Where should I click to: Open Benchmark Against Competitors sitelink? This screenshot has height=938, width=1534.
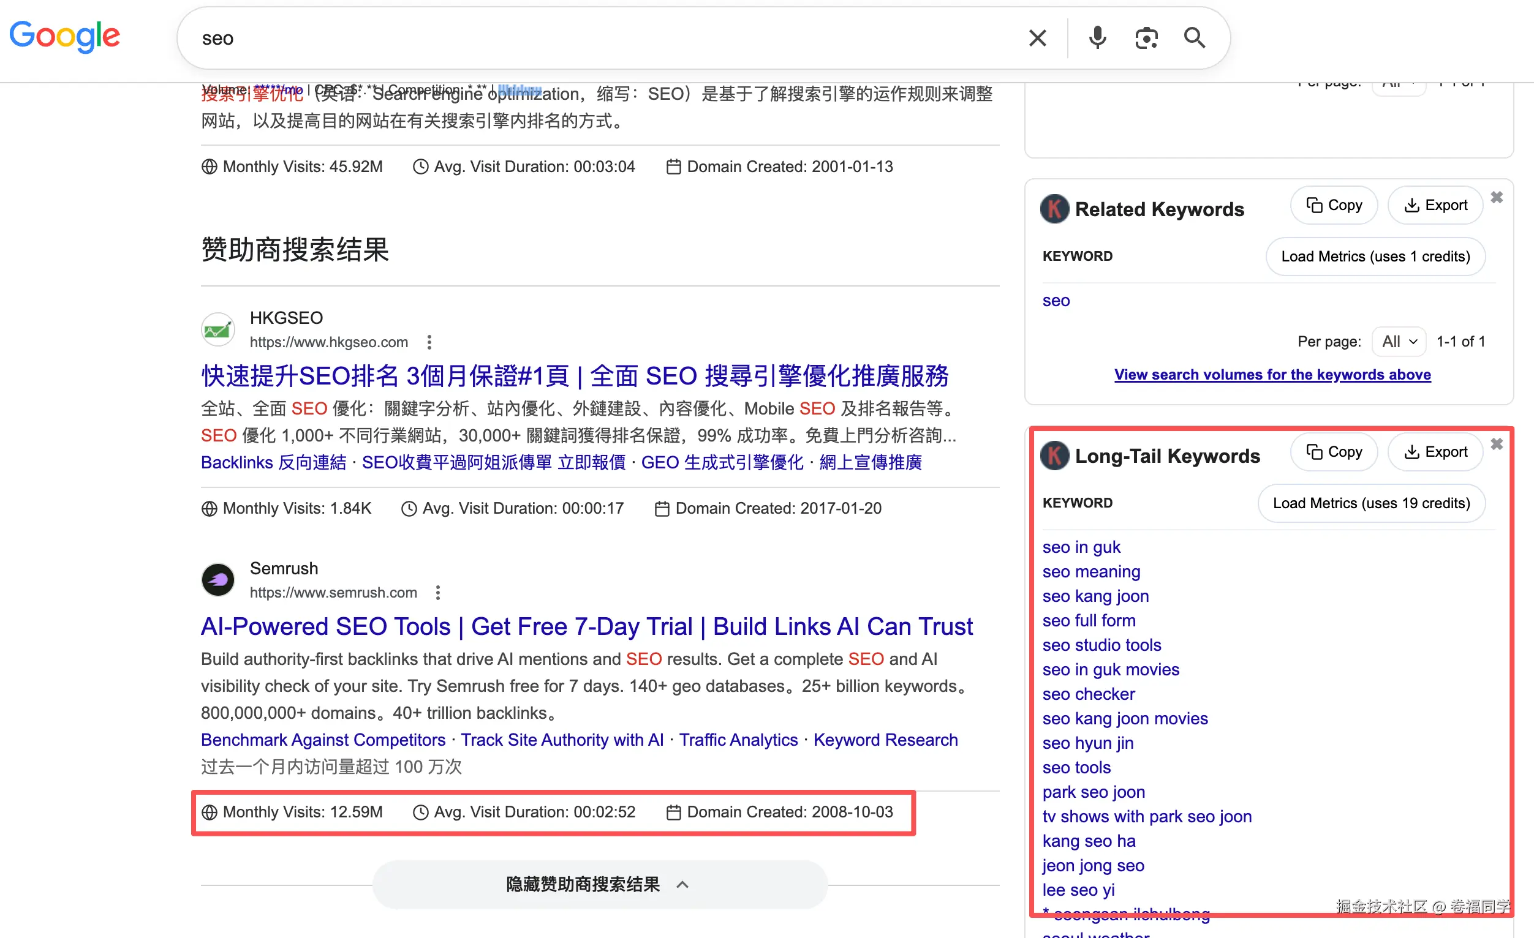pos(323,740)
